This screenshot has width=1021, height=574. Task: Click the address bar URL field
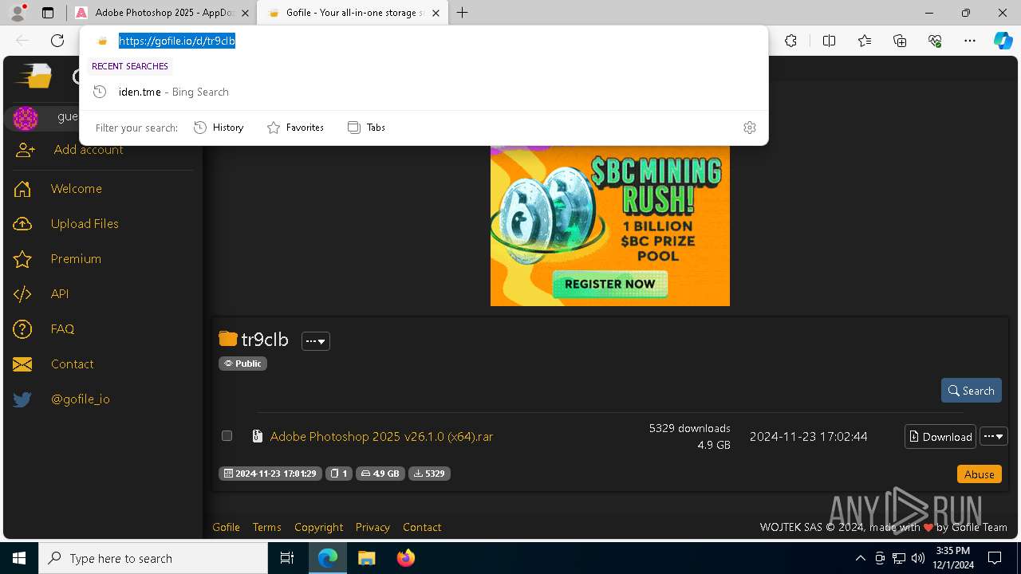(423, 41)
